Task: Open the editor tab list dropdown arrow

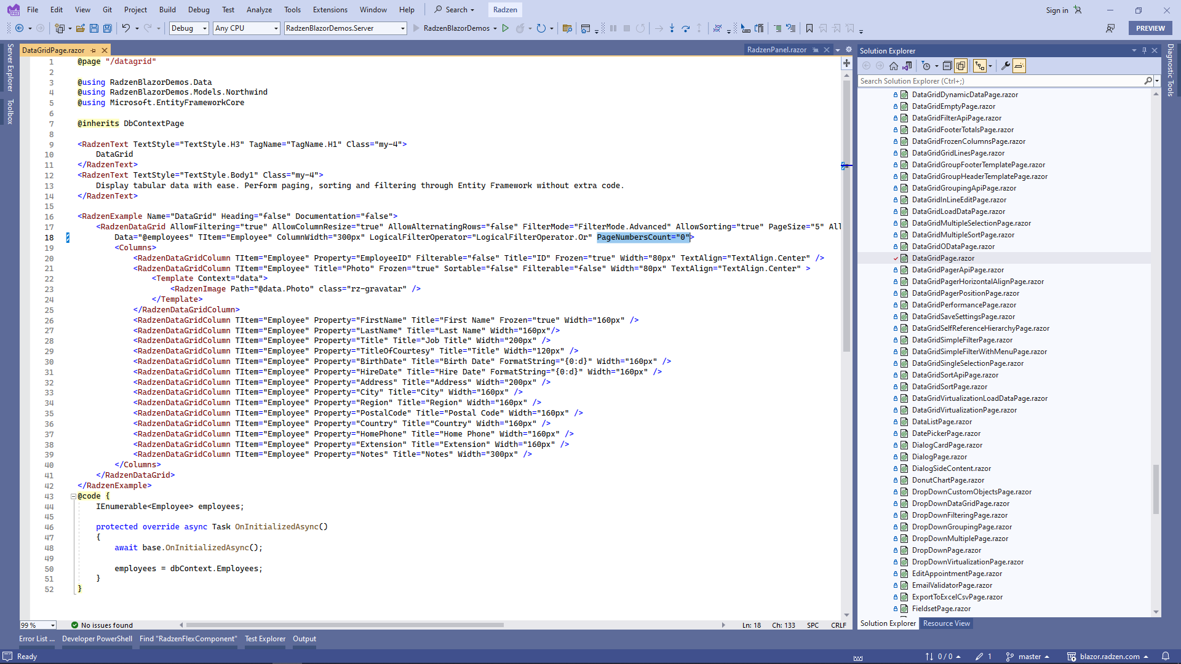Action: 838,50
